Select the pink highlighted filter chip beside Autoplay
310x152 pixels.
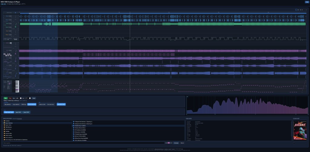point(169,143)
